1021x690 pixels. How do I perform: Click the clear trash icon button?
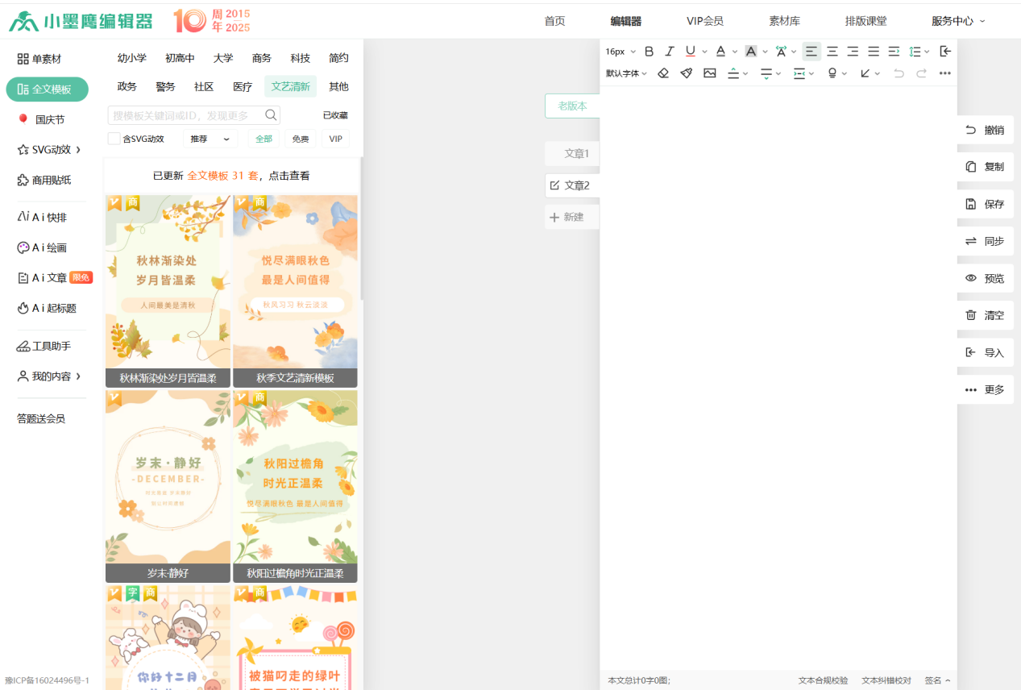pyautogui.click(x=971, y=315)
